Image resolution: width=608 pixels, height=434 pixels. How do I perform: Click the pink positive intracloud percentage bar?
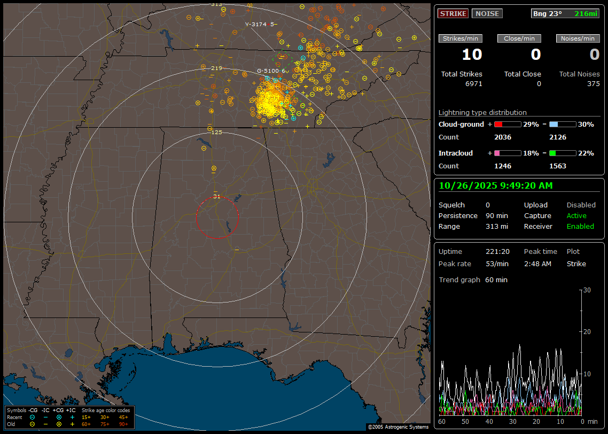(x=507, y=153)
